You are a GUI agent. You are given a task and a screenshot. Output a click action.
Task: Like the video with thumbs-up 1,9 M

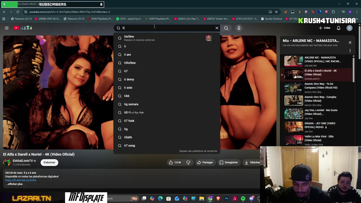point(175,162)
